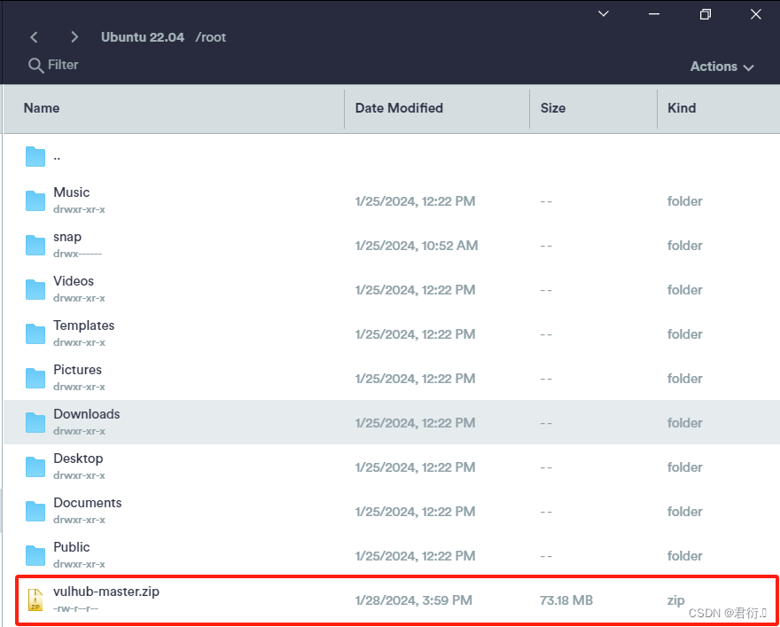Screen dimensions: 780x627
Task: Select the Templates folder row
Action: click(x=392, y=333)
